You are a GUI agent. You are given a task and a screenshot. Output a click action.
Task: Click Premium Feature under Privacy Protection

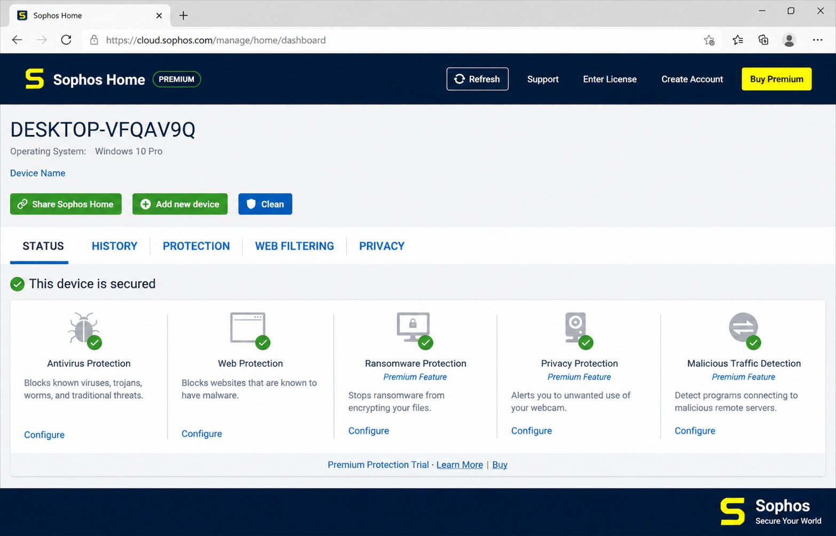pos(579,377)
